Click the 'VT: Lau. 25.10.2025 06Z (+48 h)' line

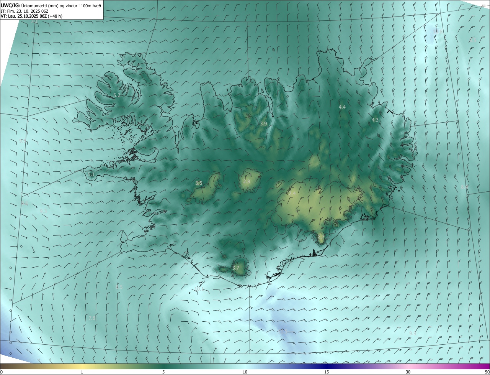pos(31,16)
